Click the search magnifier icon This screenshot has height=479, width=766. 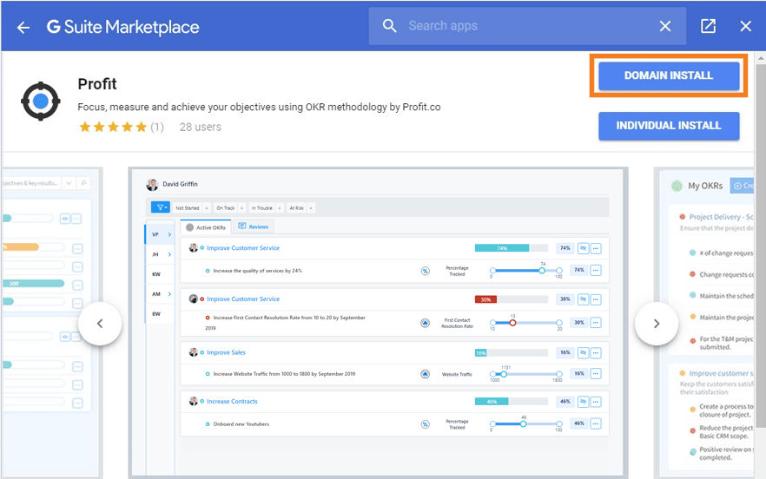[389, 26]
